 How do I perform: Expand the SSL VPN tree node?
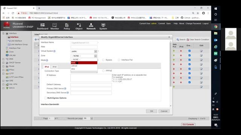(x=3, y=84)
